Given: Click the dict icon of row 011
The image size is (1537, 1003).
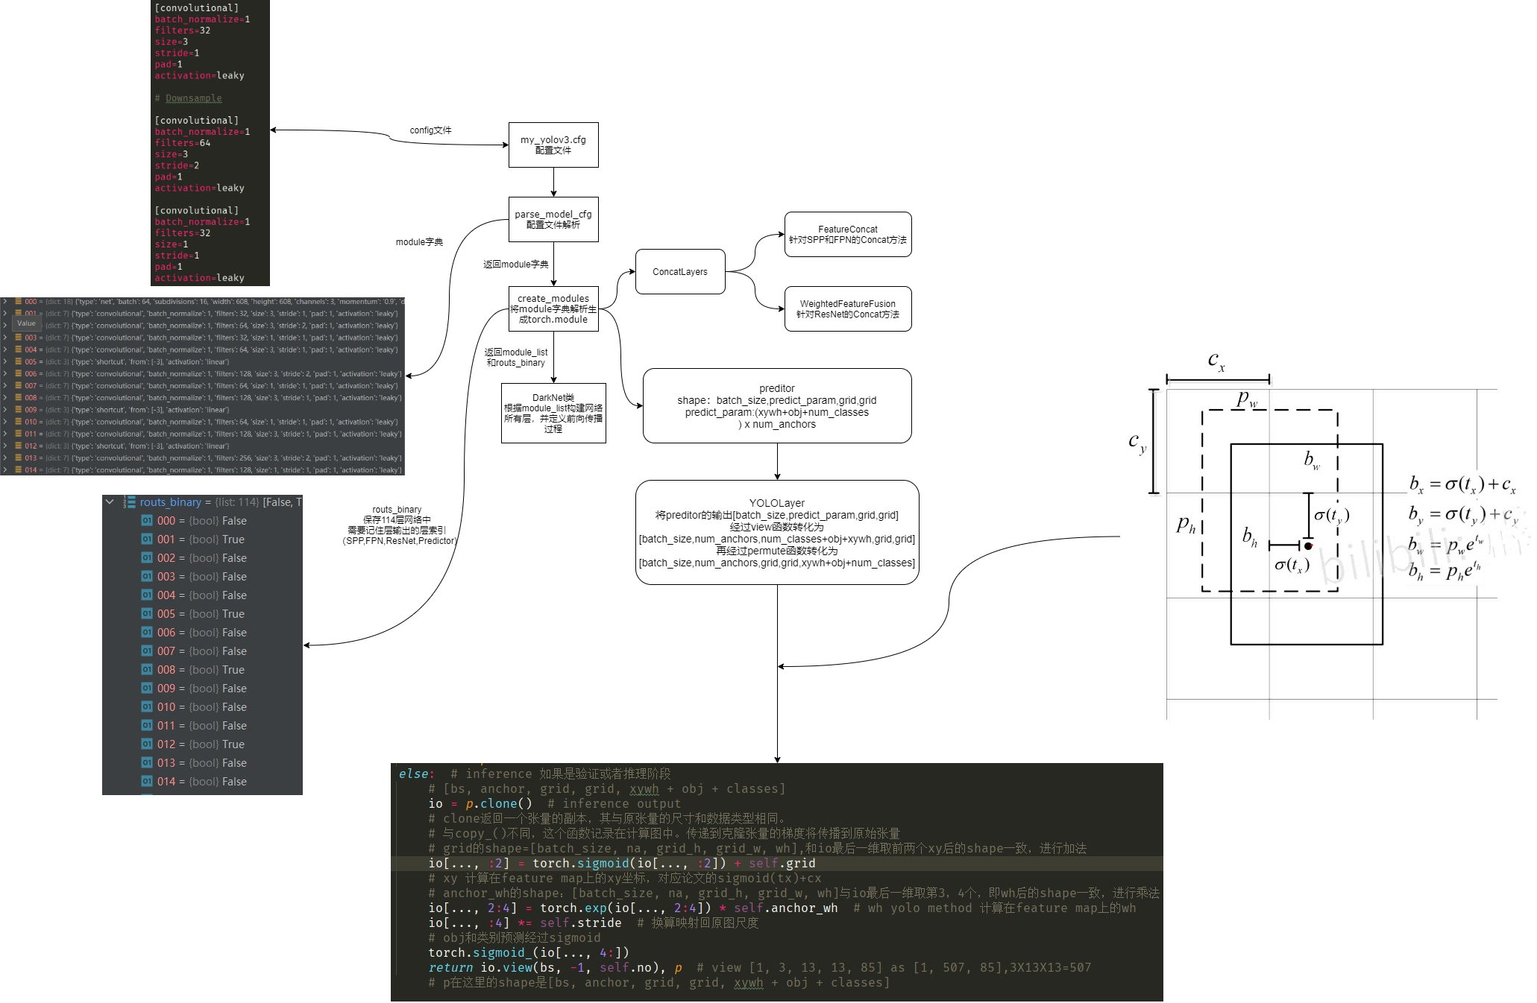Looking at the screenshot, I should pos(18,434).
